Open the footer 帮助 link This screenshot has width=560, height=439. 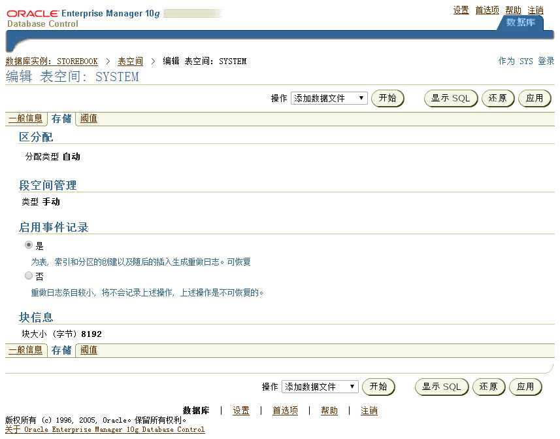[329, 410]
